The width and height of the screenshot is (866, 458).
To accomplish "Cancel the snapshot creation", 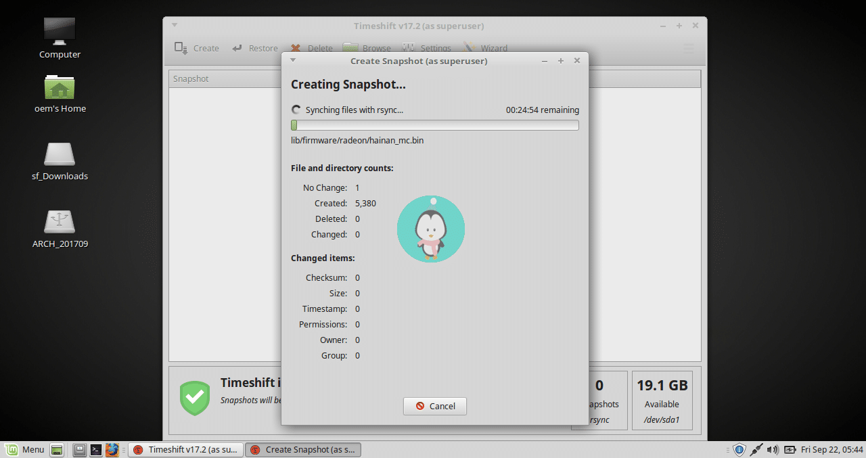I will (x=434, y=406).
